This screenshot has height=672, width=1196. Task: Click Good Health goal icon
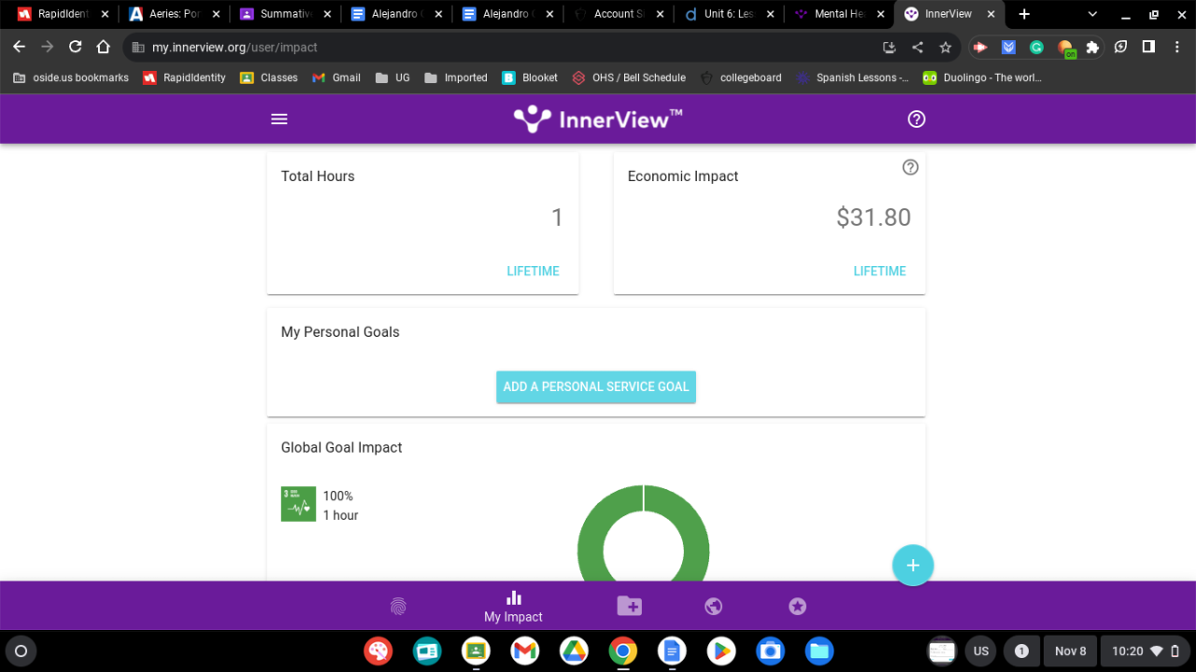(x=298, y=504)
